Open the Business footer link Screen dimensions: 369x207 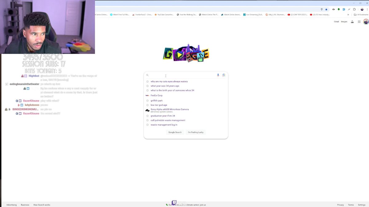[25, 205]
